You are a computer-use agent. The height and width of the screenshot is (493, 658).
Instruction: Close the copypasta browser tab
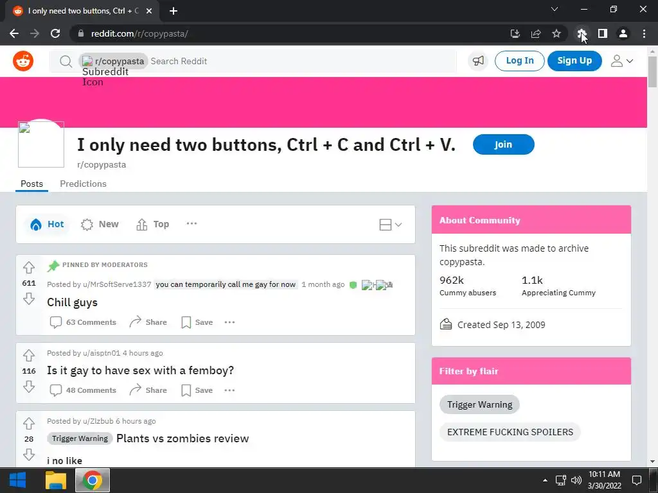tap(149, 11)
